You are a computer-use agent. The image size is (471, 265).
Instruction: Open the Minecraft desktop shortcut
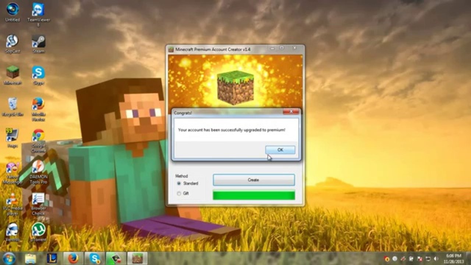pyautogui.click(x=13, y=75)
